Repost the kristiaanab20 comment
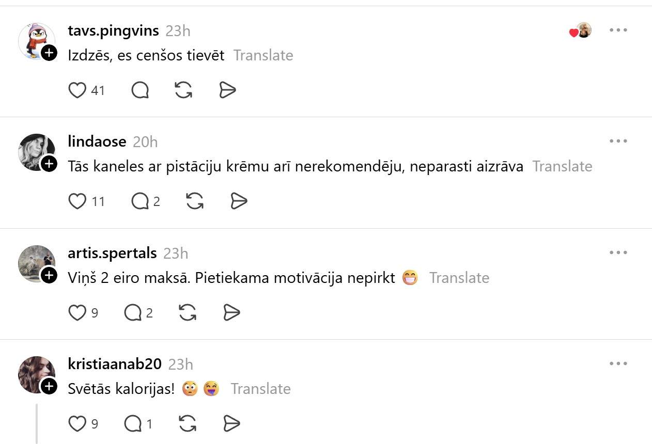 tap(187, 424)
